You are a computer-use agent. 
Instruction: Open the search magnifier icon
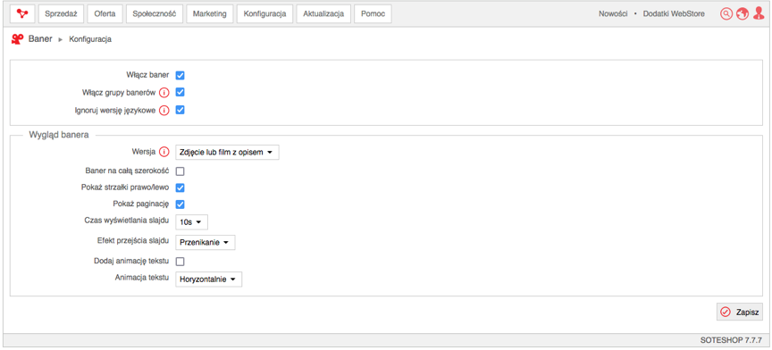click(x=726, y=13)
